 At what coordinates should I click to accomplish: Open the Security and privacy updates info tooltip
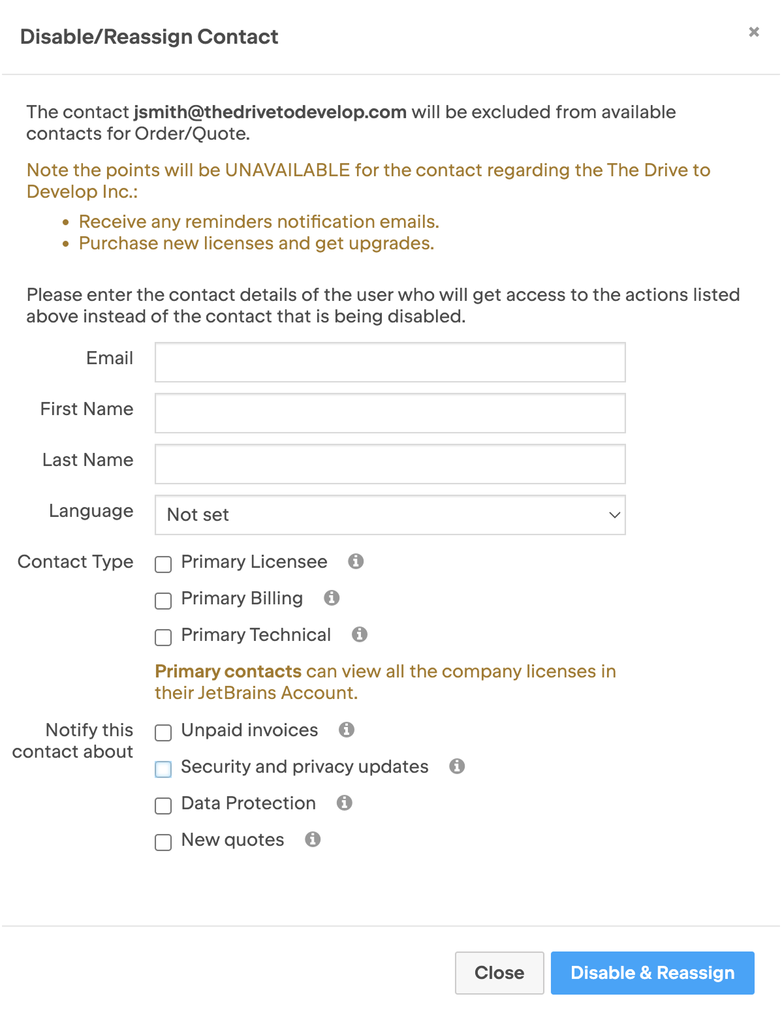pos(457,767)
